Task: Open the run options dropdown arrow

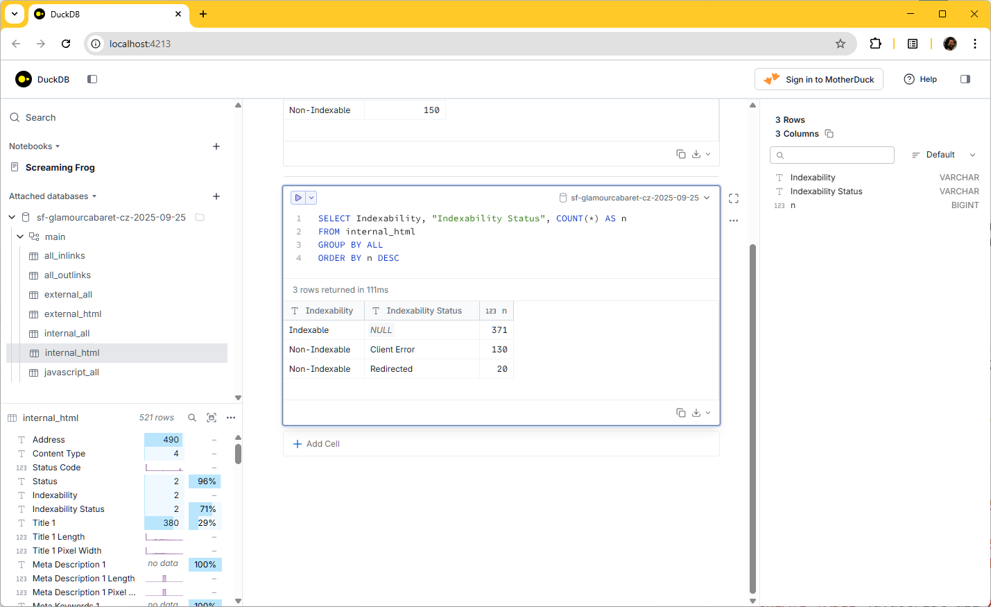Action: click(x=311, y=198)
